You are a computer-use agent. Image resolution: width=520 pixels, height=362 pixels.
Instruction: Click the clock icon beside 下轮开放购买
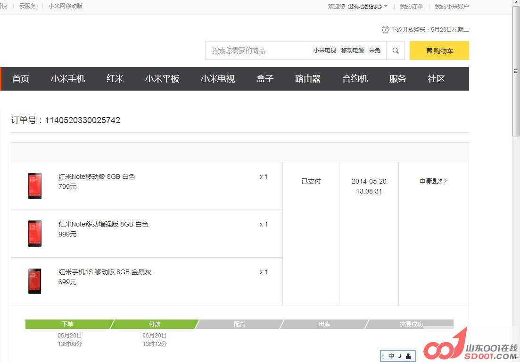pos(385,30)
